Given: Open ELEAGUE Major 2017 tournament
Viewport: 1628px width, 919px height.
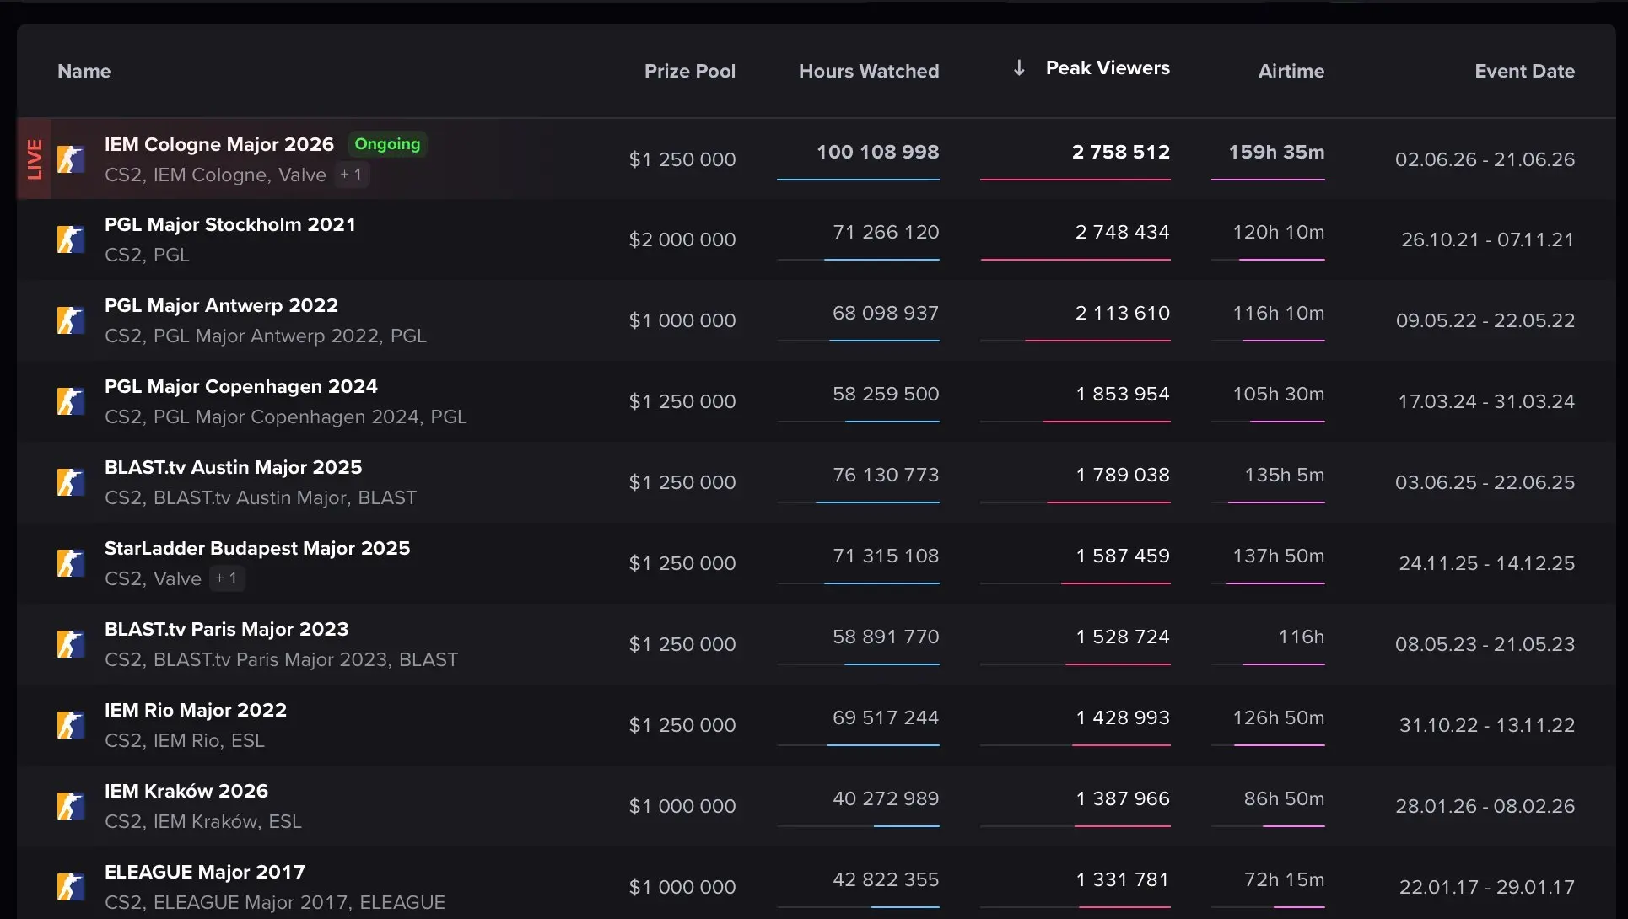Looking at the screenshot, I should (205, 872).
